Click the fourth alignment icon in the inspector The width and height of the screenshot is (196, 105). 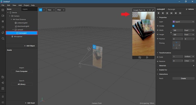(171, 13)
